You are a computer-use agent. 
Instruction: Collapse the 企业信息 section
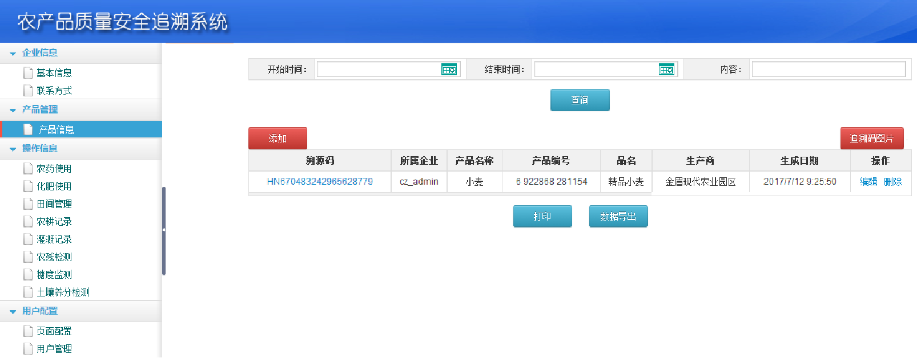[13, 54]
